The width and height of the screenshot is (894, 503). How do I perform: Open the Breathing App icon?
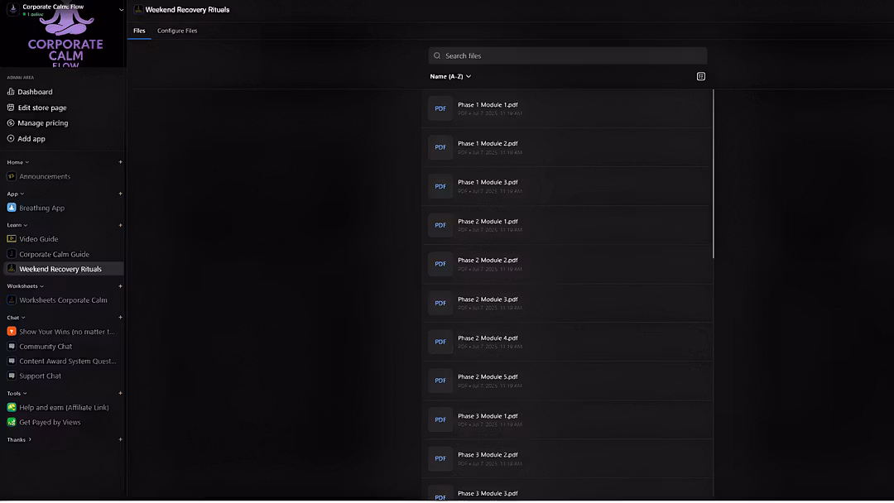[x=12, y=208]
